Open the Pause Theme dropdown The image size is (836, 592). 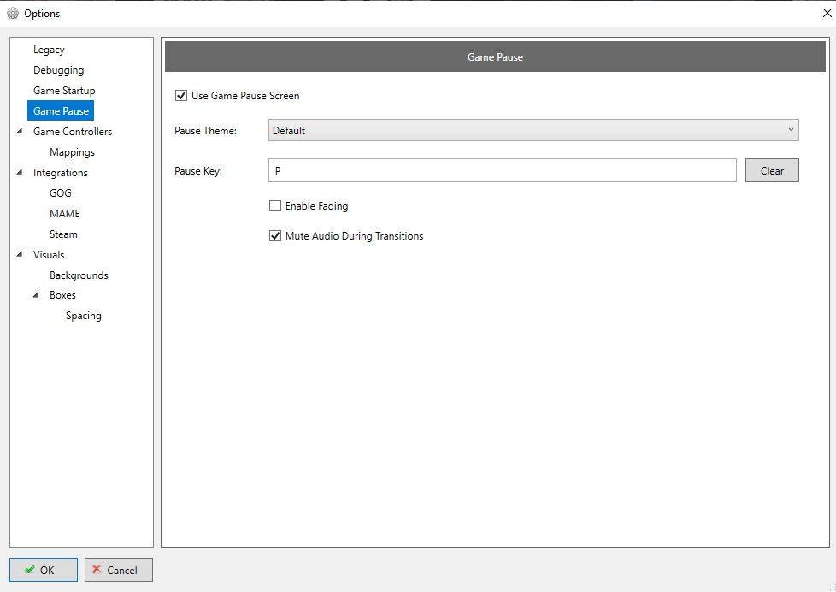533,130
